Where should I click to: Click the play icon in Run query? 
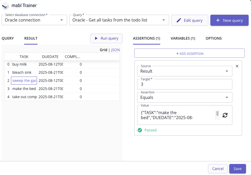96,38
